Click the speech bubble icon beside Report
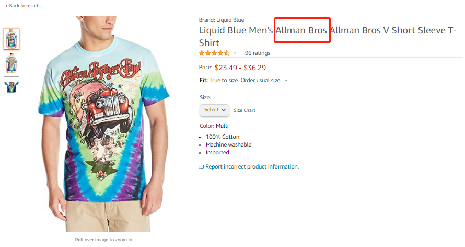 coord(201,167)
